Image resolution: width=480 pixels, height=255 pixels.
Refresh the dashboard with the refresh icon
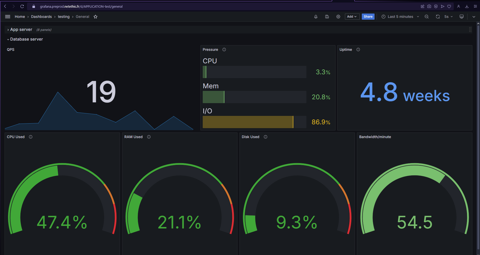pyautogui.click(x=438, y=17)
